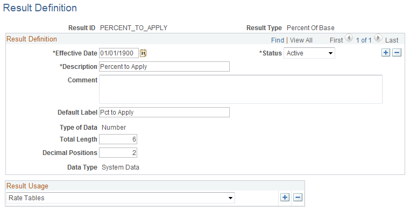Remove the Rate Tables usage row
The width and height of the screenshot is (410, 211).
pyautogui.click(x=298, y=197)
